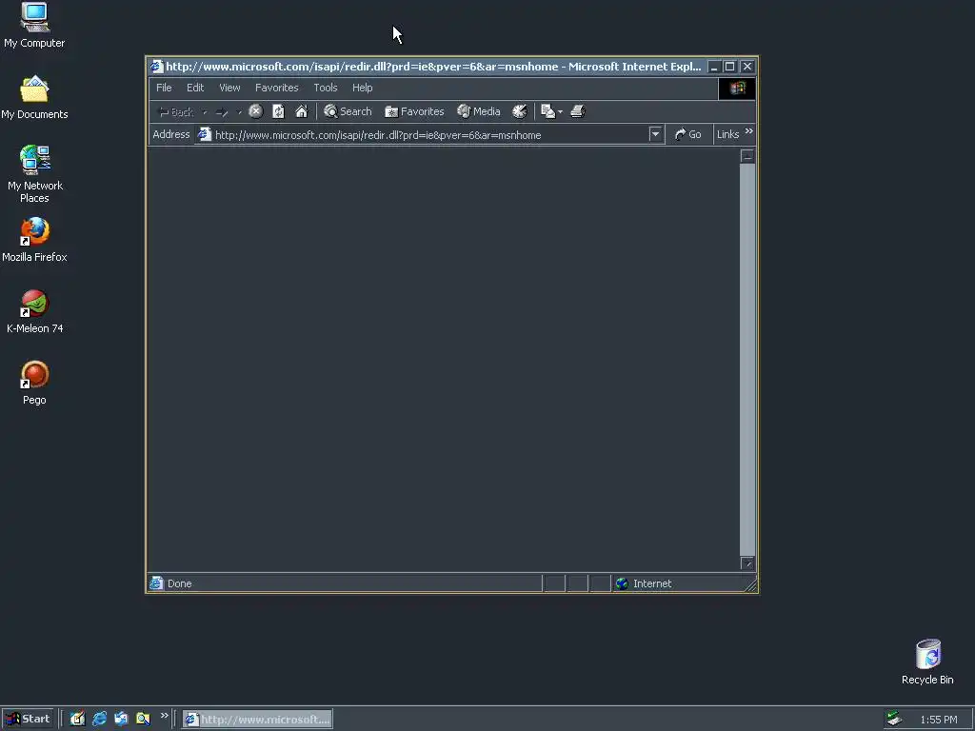This screenshot has width=975, height=731.
Task: Expand the Mail button dropdown arrow
Action: 560,112
